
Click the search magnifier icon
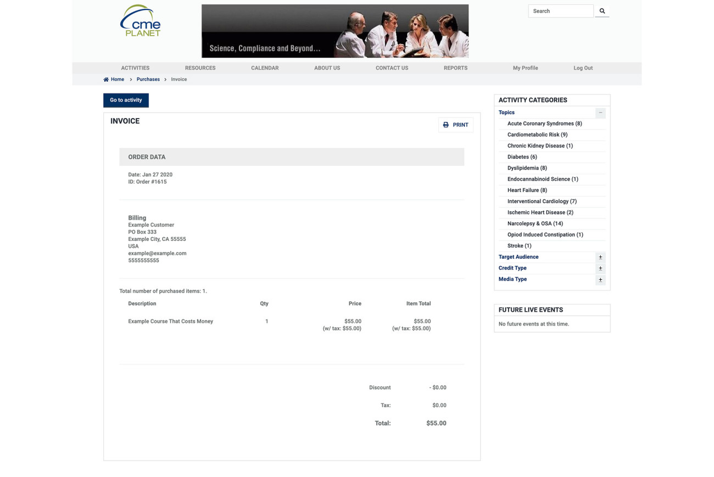pyautogui.click(x=602, y=11)
